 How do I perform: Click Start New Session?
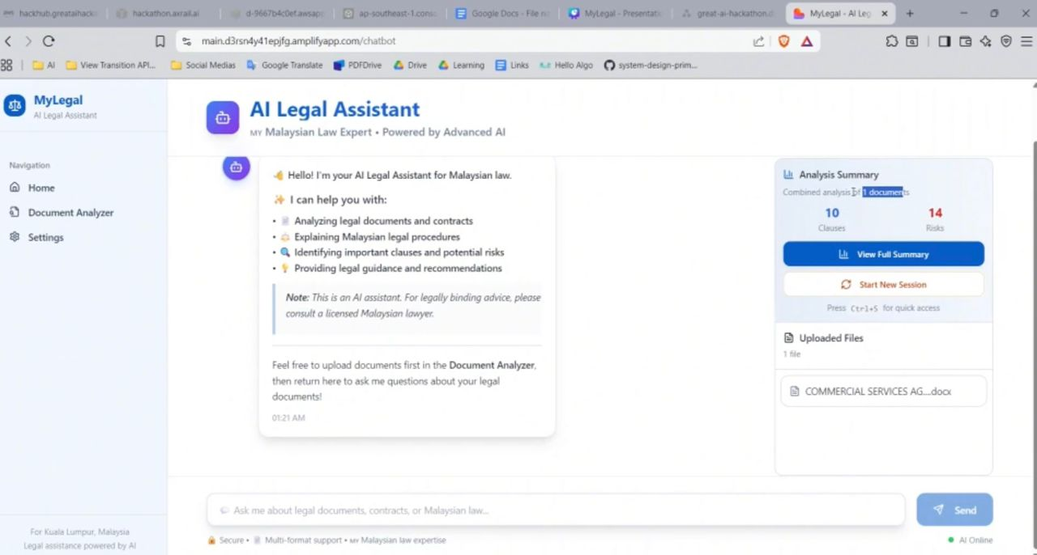(x=883, y=284)
